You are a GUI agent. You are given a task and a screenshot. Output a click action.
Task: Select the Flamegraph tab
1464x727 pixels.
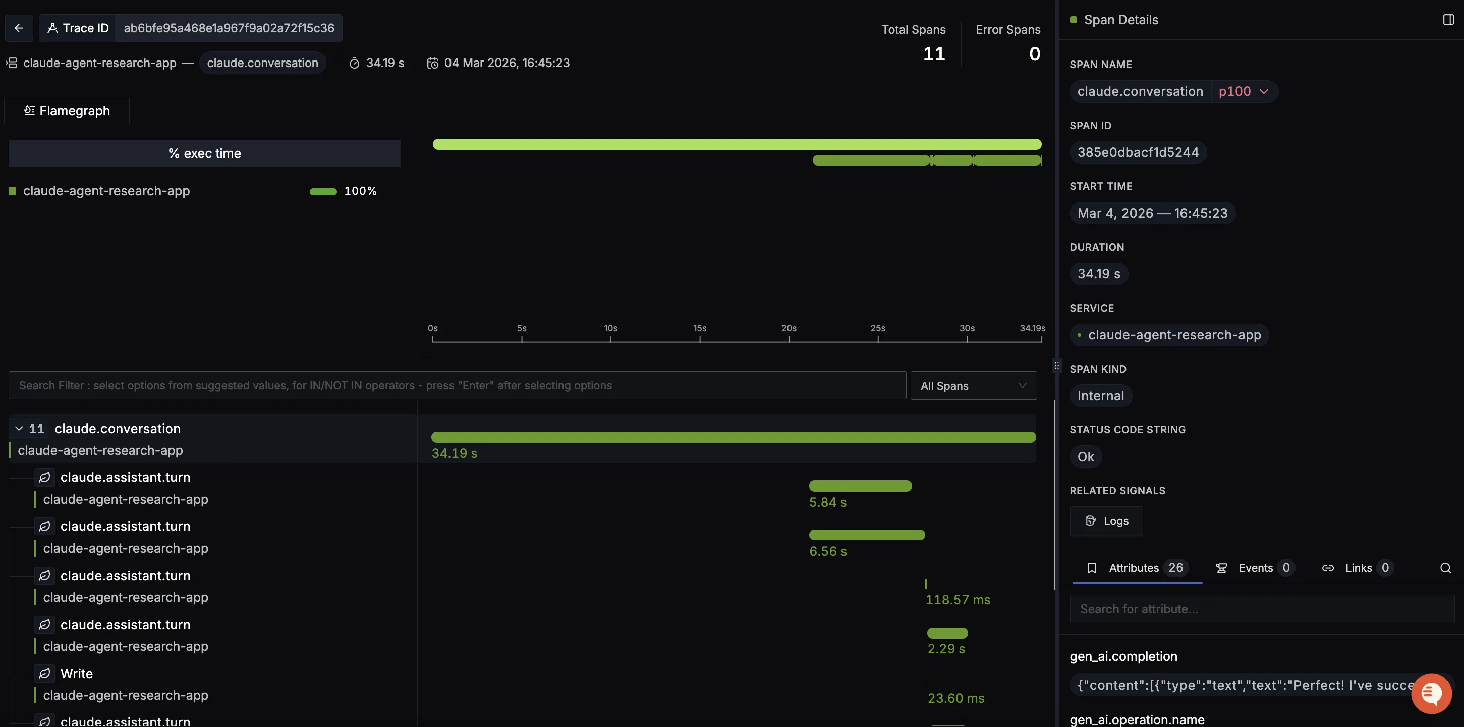[x=67, y=111]
